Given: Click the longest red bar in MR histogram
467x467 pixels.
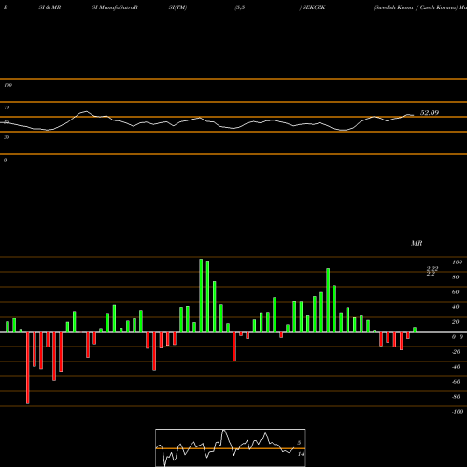Looking at the screenshot, I should point(28,368).
